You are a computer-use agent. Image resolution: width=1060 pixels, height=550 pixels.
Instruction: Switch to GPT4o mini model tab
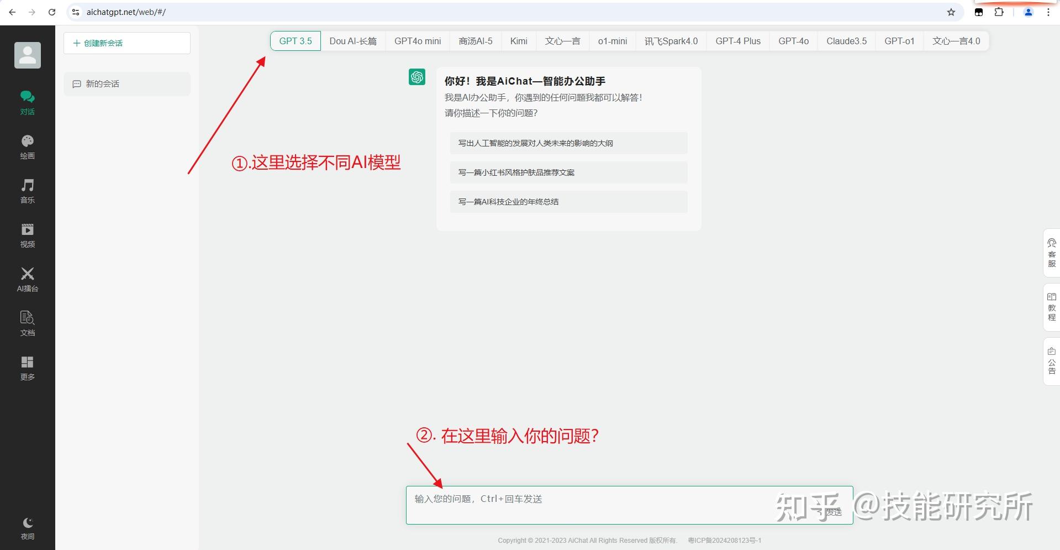point(418,41)
